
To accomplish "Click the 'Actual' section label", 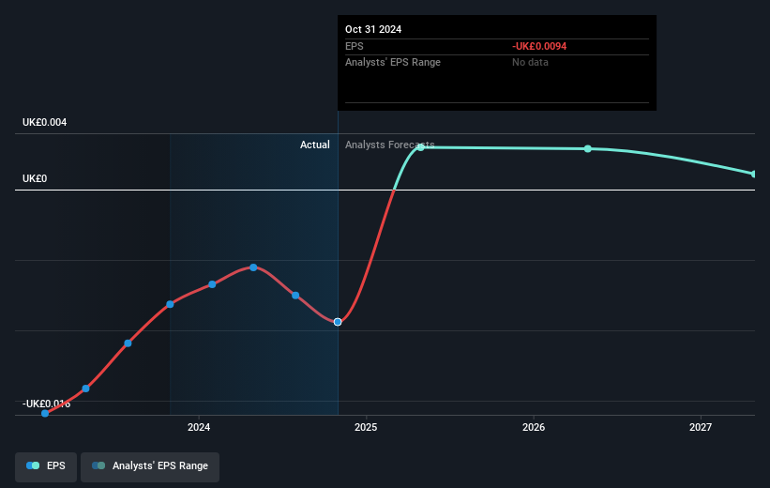I will (x=315, y=145).
